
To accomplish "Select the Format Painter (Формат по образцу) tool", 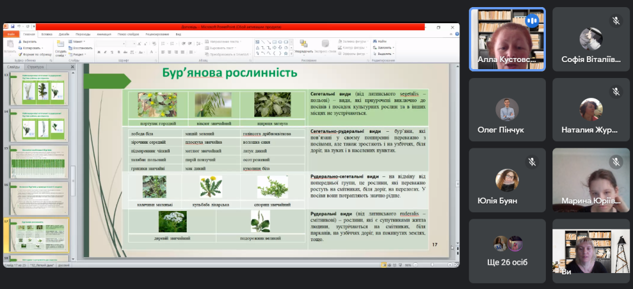I will point(21,54).
